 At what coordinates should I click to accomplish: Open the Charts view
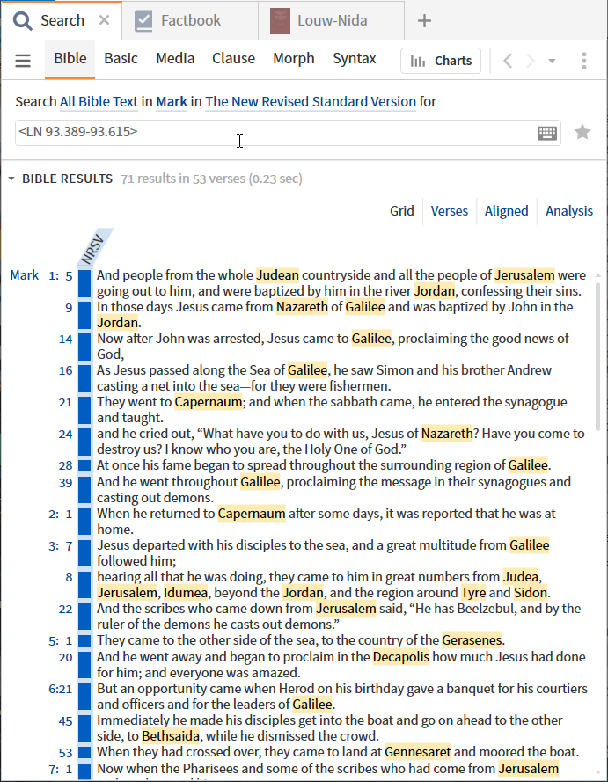point(441,61)
